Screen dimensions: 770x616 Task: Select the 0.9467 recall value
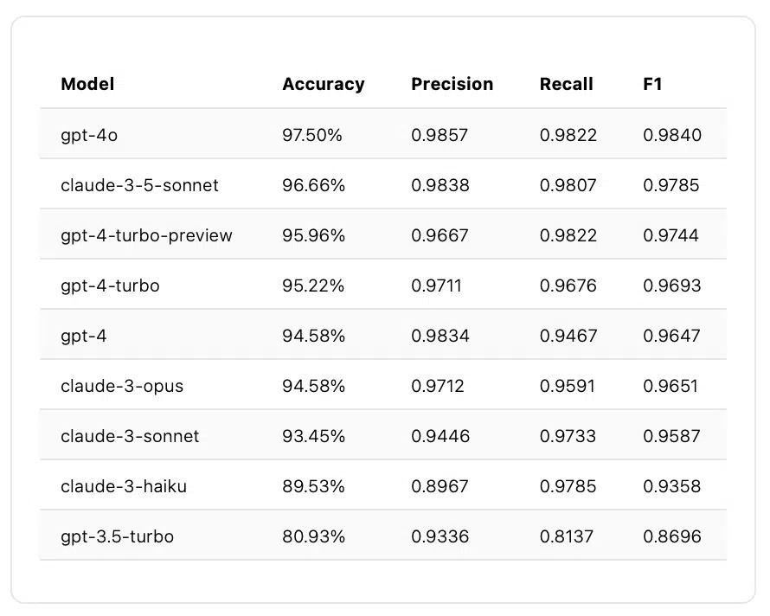pos(568,336)
